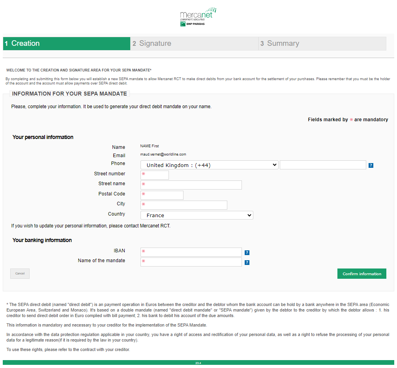The height and width of the screenshot is (368, 397).
Task: Expand the United Kingdom (+44) selector
Action: tap(209, 165)
